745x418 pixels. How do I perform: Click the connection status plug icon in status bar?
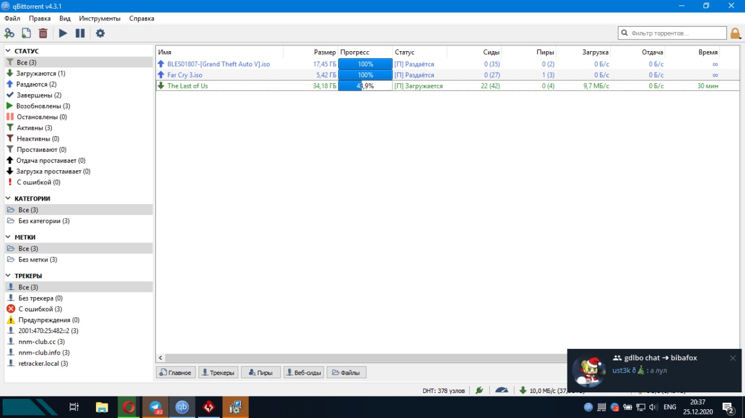click(x=479, y=391)
